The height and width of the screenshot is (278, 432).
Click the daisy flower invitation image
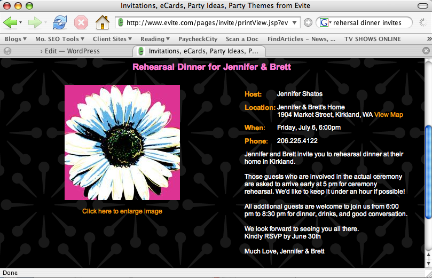(122, 142)
